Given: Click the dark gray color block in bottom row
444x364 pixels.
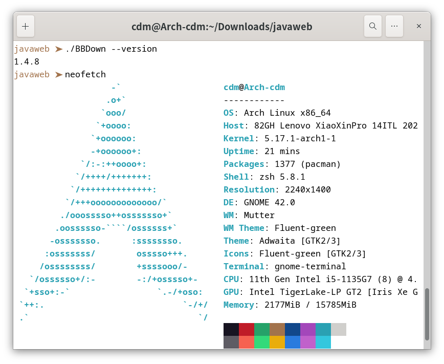Looking at the screenshot, I should (231, 342).
